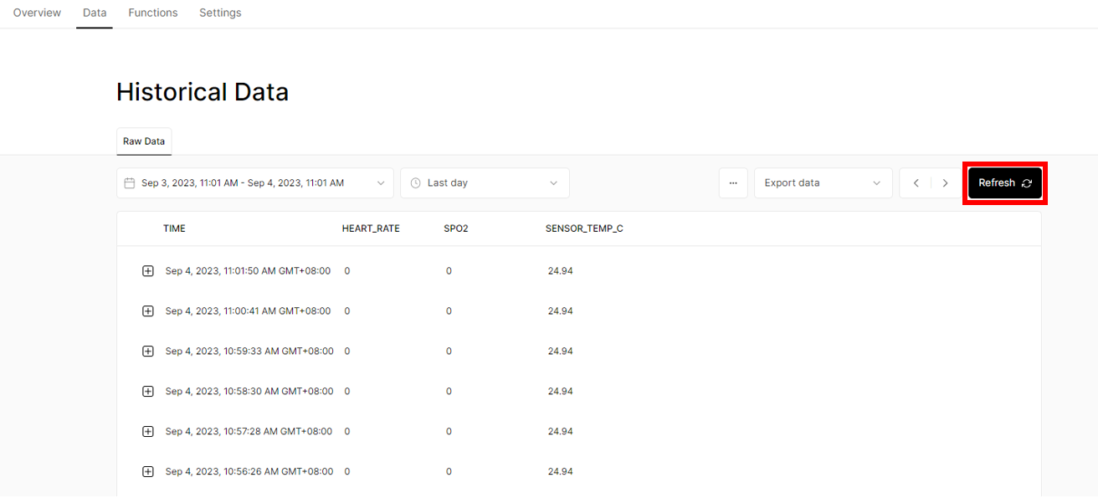Select the Raw Data tab
1098x498 pixels.
coord(144,141)
